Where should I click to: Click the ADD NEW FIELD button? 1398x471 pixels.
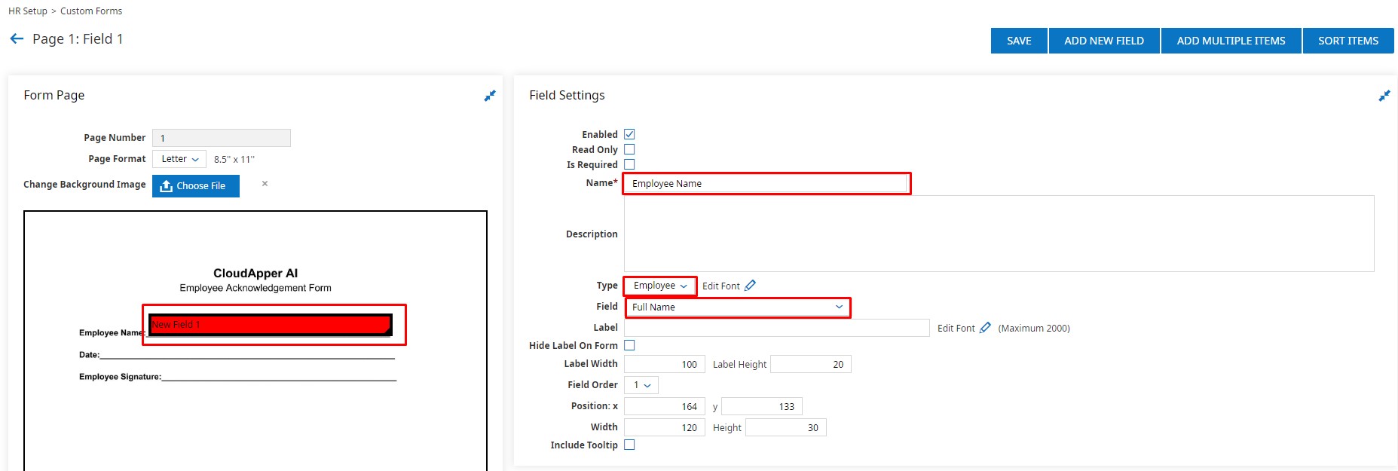[x=1103, y=41]
